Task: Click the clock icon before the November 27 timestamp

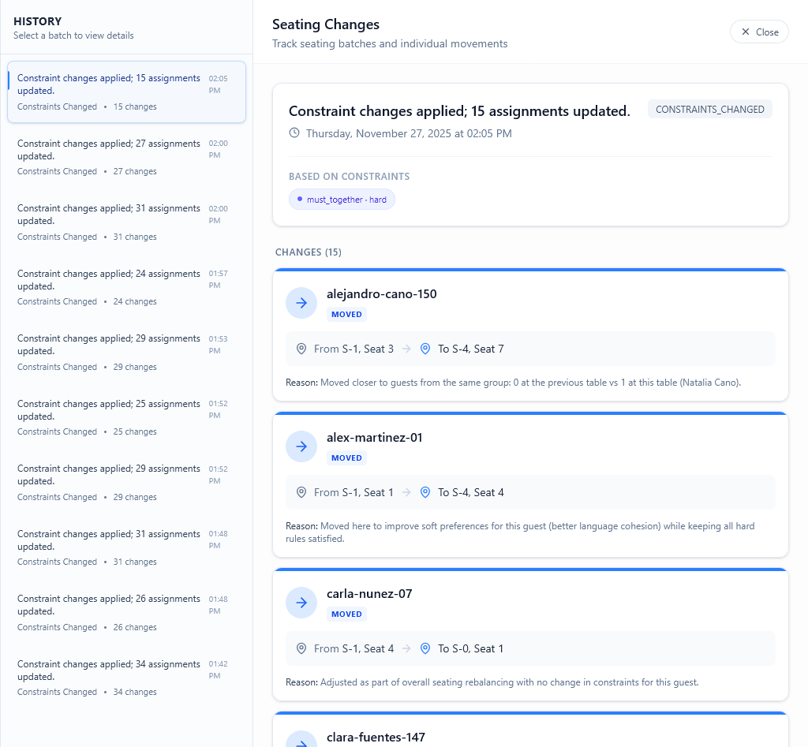Action: pyautogui.click(x=294, y=133)
